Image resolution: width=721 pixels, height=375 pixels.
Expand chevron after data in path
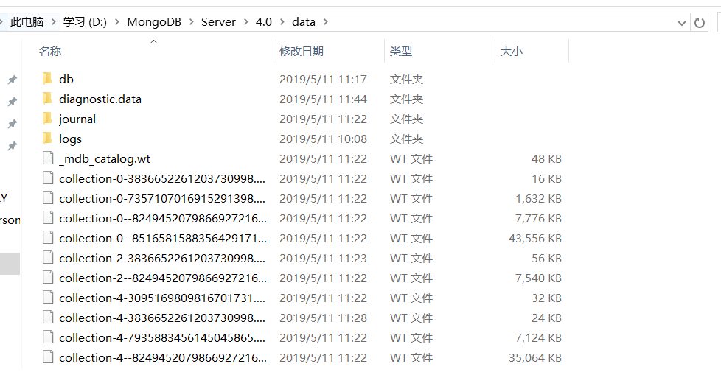[x=326, y=21]
